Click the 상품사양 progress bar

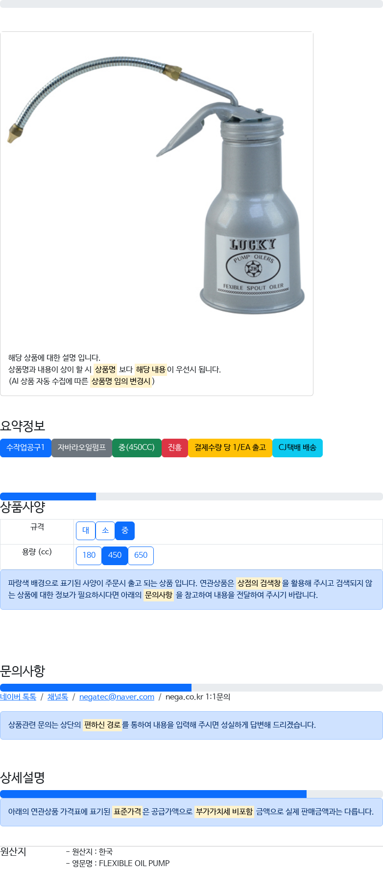191,497
